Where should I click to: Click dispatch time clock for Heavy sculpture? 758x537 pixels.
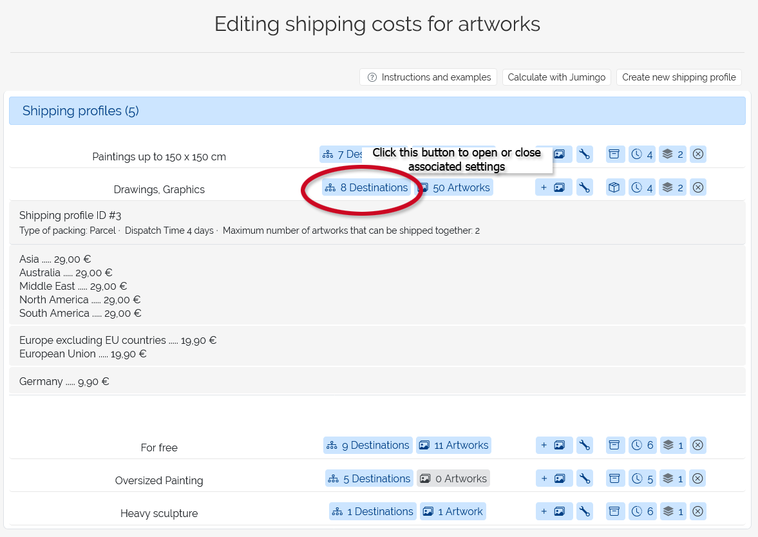coord(641,511)
